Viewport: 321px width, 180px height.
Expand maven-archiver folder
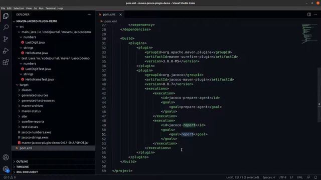[32, 105]
